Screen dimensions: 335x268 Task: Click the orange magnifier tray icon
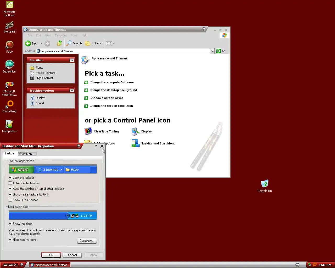pyautogui.click(x=315, y=265)
